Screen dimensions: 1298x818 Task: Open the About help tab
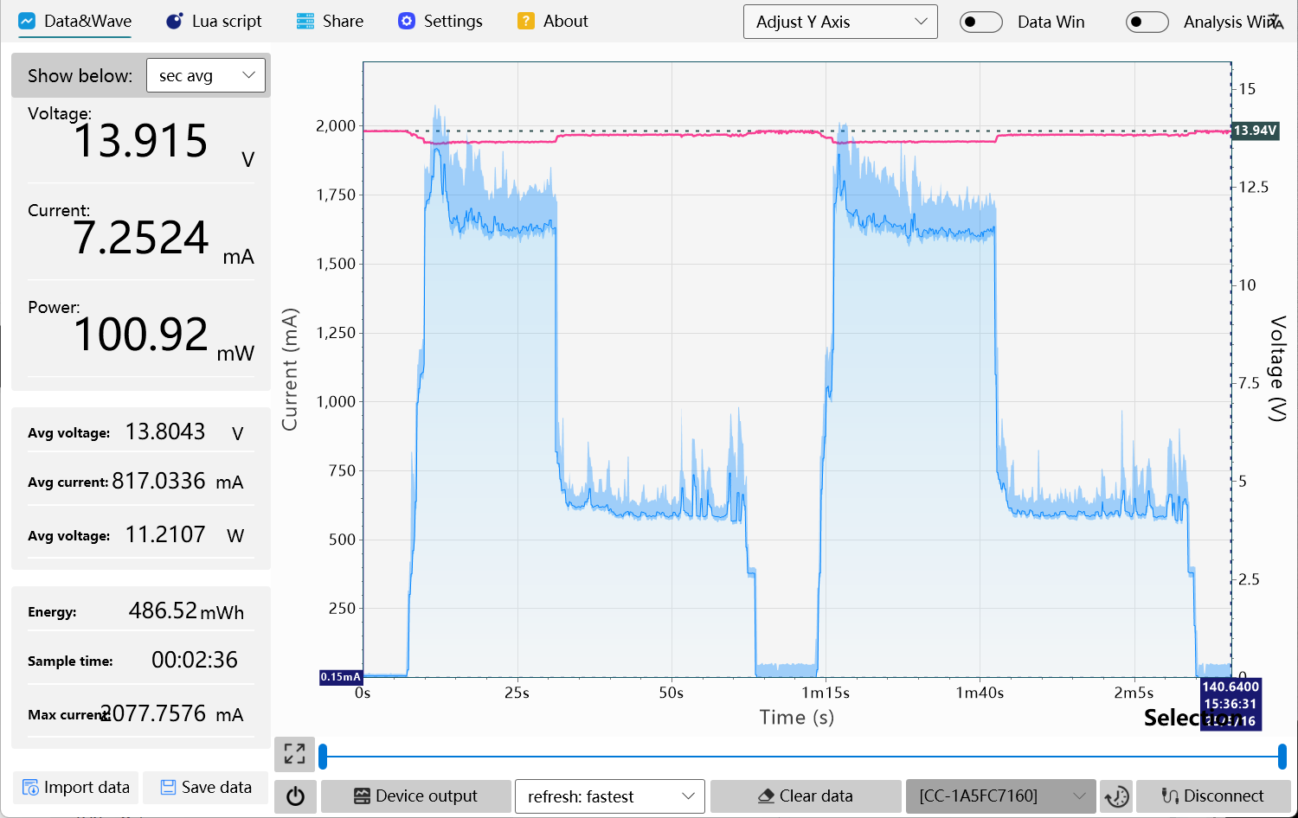pyautogui.click(x=552, y=22)
